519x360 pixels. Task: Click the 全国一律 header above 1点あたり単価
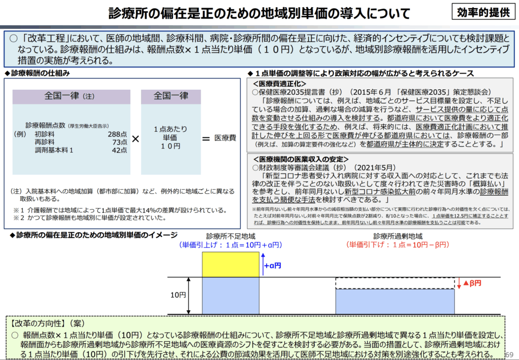click(171, 96)
